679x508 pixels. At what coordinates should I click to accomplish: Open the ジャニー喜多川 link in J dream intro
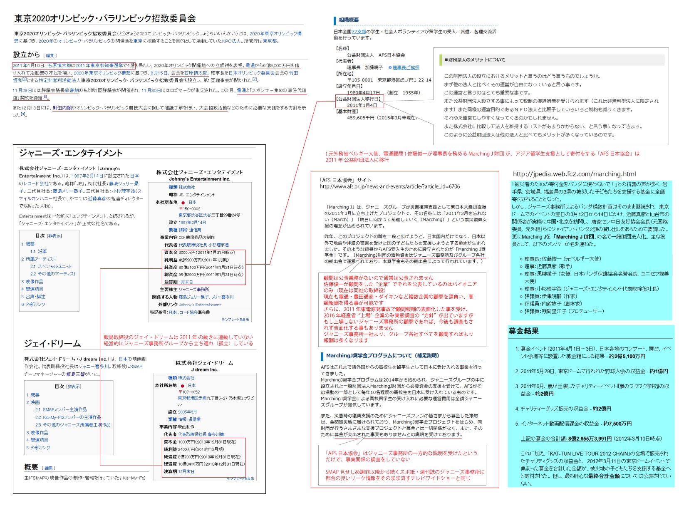(94, 367)
